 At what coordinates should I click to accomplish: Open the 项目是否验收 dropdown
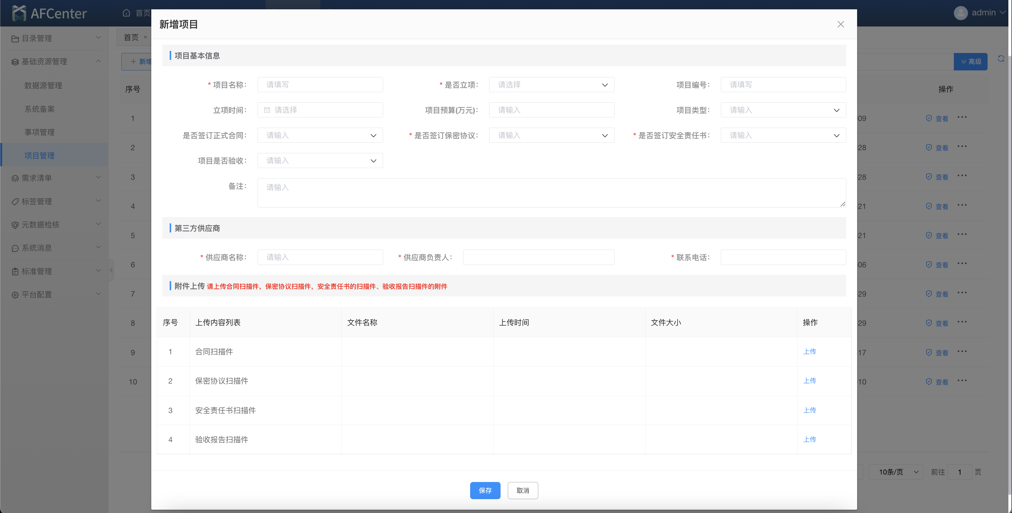[320, 160]
